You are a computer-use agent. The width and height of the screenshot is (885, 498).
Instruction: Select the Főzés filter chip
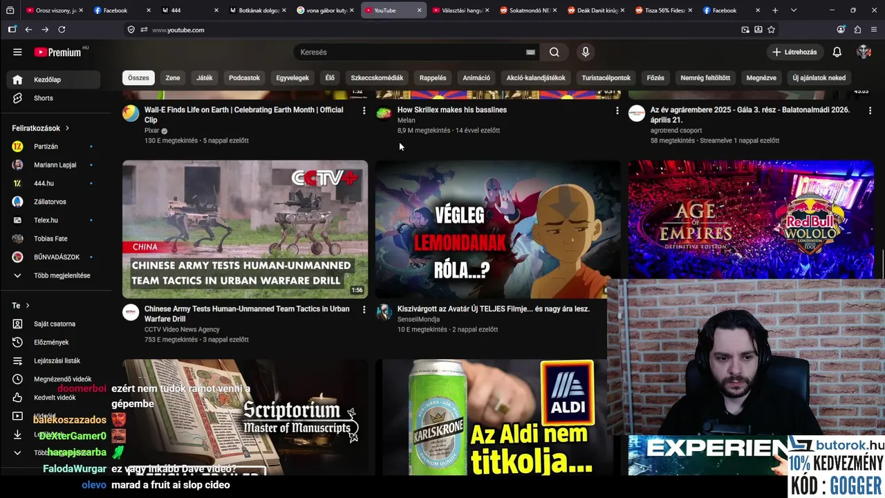(x=655, y=77)
